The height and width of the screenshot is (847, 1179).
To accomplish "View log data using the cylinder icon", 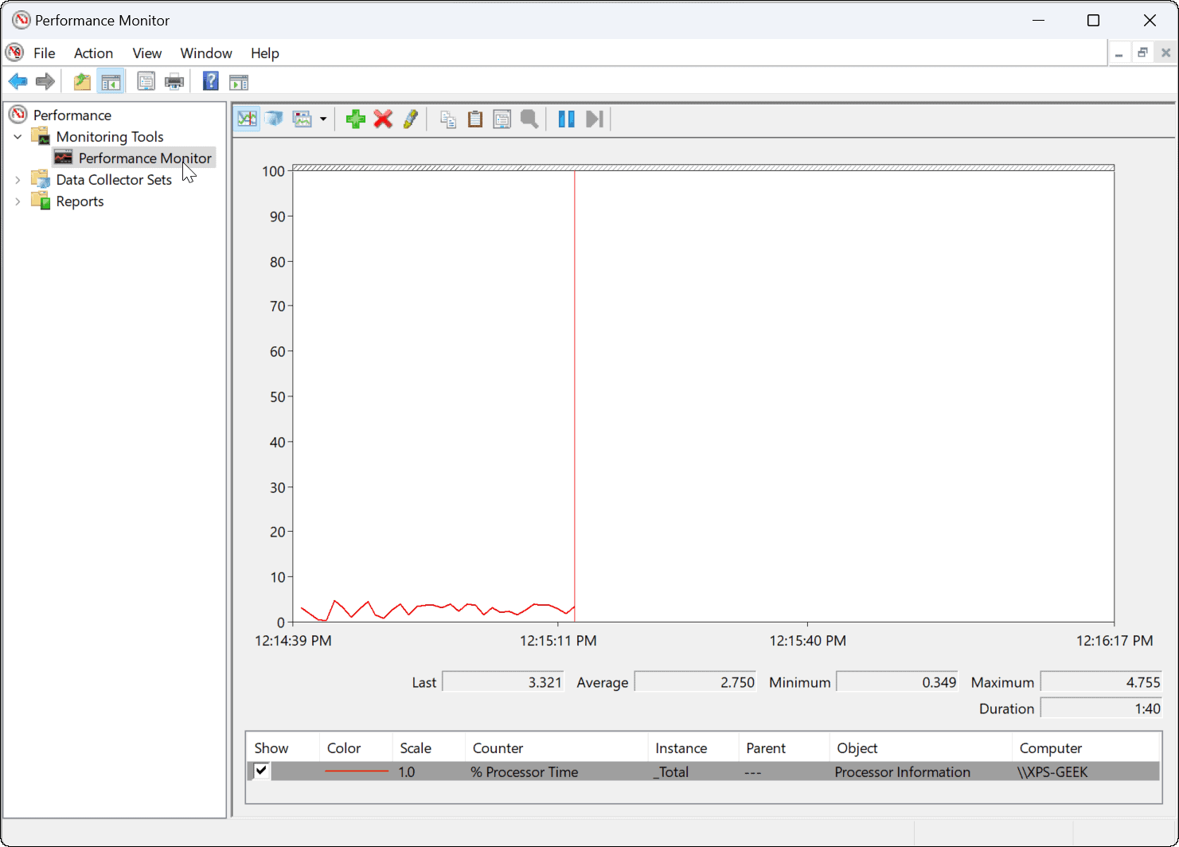I will pyautogui.click(x=274, y=119).
